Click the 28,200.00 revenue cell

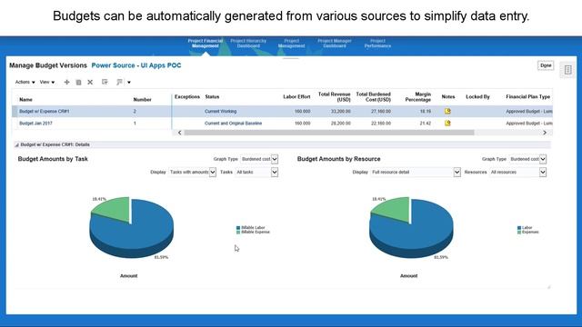341,124
